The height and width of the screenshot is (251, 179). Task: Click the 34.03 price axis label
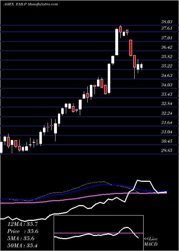pos(166,85)
